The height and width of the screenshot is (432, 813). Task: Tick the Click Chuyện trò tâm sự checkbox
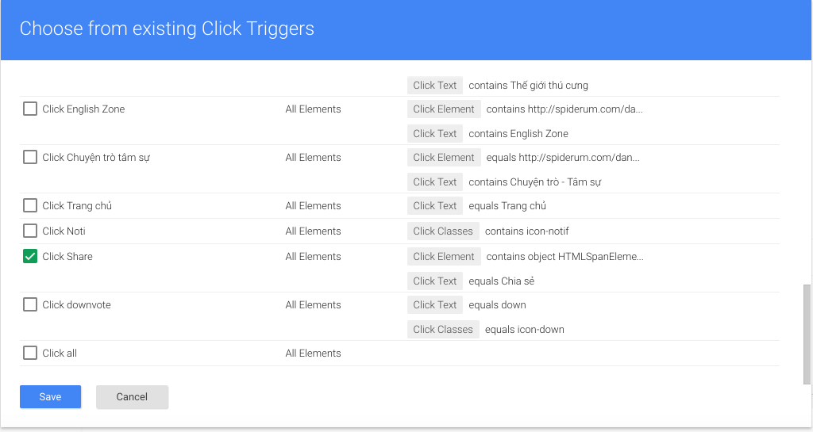tap(30, 157)
